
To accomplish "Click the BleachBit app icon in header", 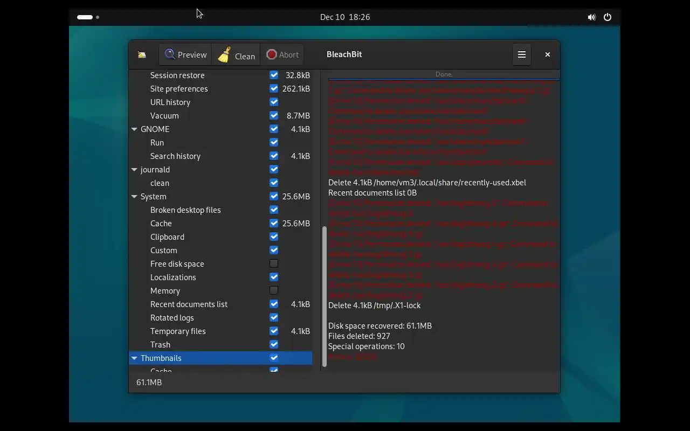I will 142,54.
